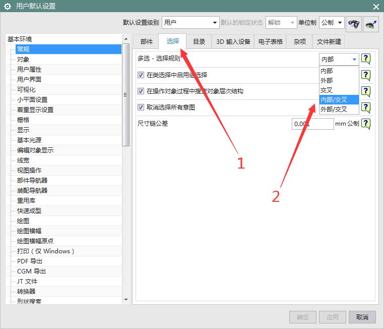Select 绘图横幅 in the tree

pos(29,231)
